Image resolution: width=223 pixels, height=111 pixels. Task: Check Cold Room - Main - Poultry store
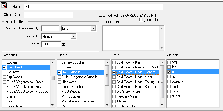click(x=114, y=82)
